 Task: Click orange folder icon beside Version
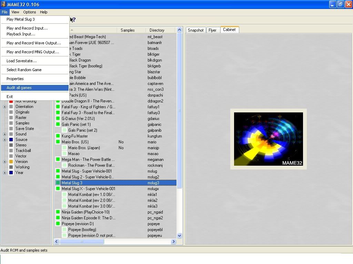11,162
